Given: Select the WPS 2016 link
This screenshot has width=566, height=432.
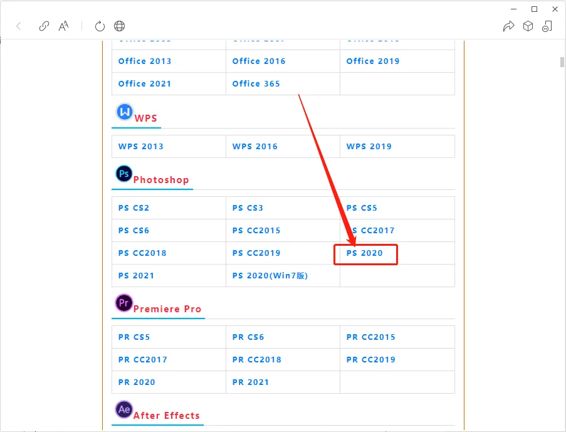Looking at the screenshot, I should point(255,146).
